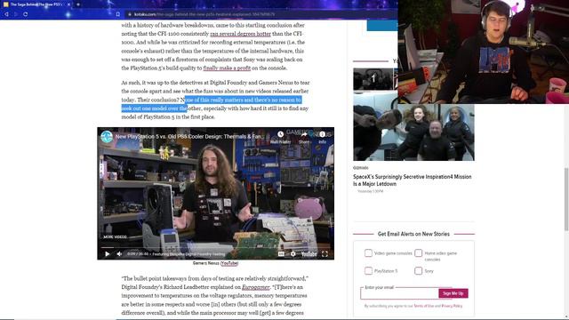Click the site lock icon in address bar
Image resolution: width=569 pixels, height=320 pixels.
point(130,14)
